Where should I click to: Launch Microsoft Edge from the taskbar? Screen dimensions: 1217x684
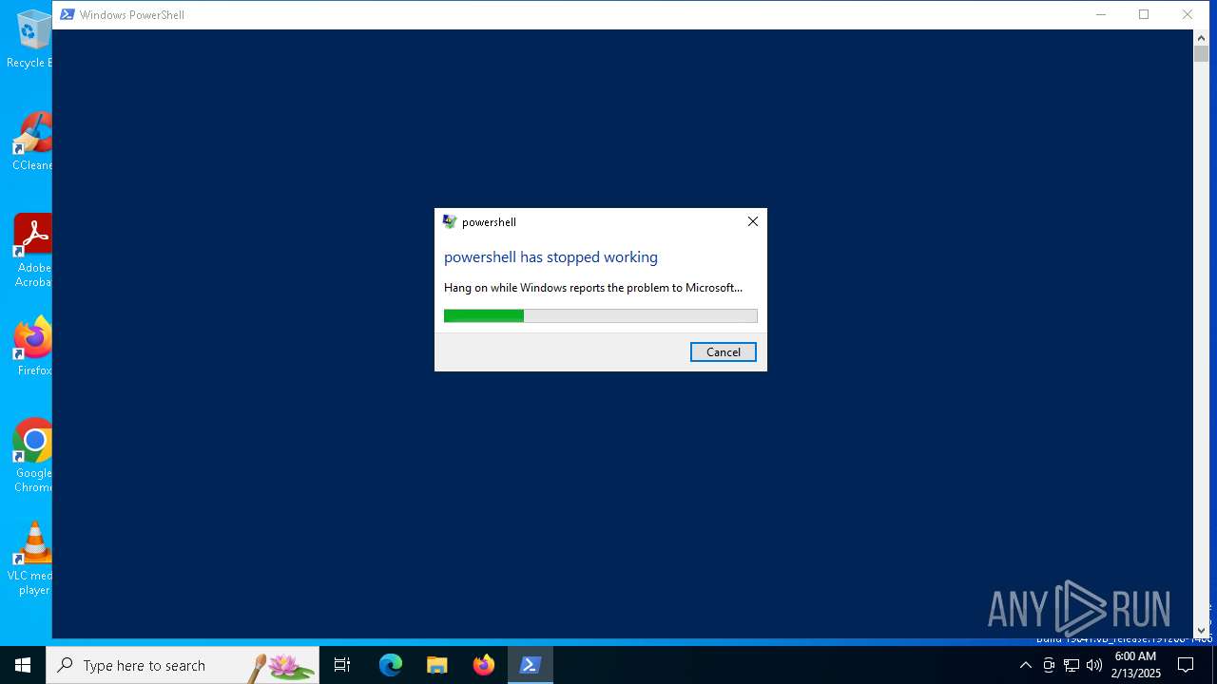click(391, 665)
